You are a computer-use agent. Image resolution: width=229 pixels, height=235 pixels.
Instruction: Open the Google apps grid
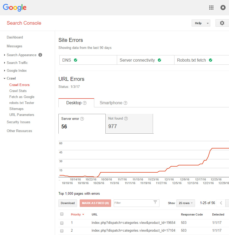tap(211, 8)
